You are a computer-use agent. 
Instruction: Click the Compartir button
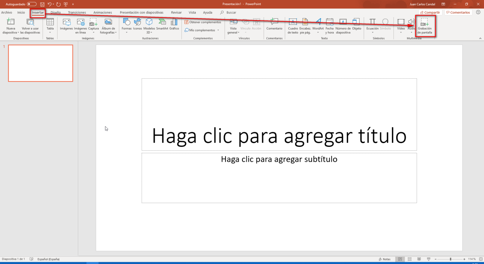(x=430, y=12)
